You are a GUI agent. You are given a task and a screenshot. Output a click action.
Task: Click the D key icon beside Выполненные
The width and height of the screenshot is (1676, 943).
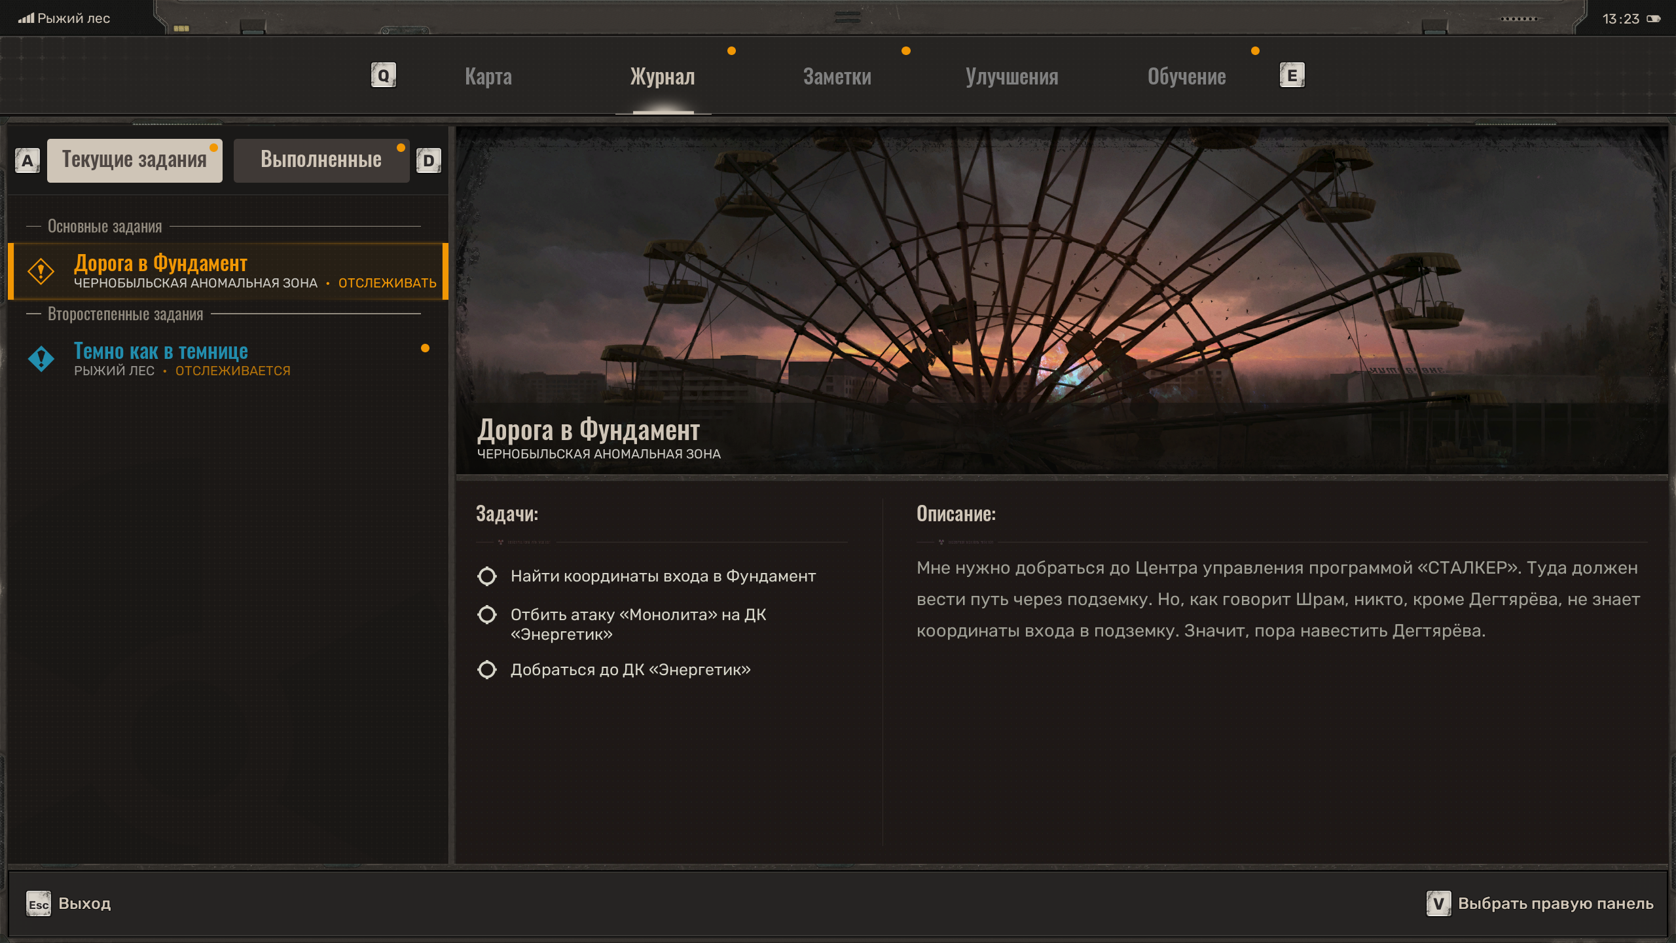429,160
